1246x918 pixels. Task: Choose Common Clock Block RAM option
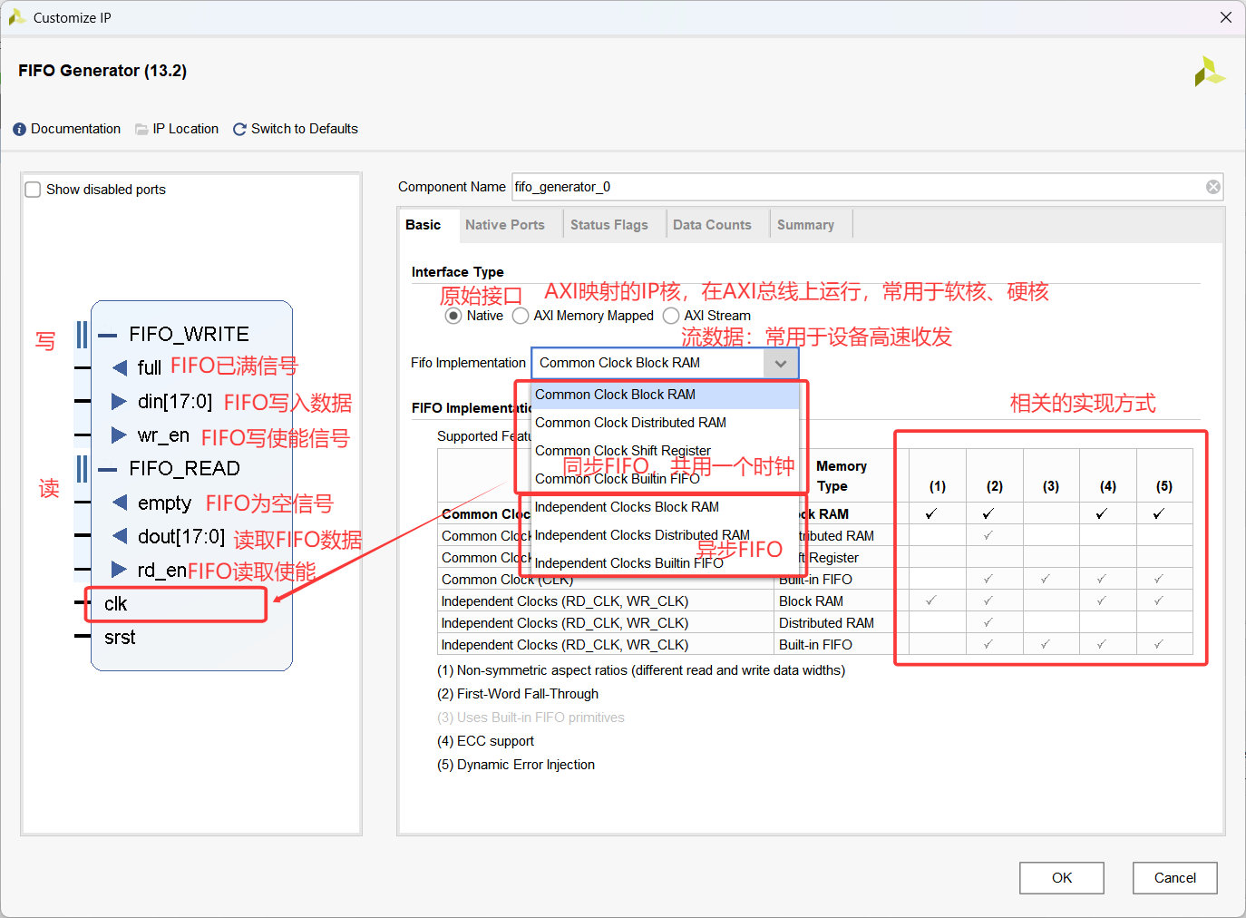tap(665, 395)
